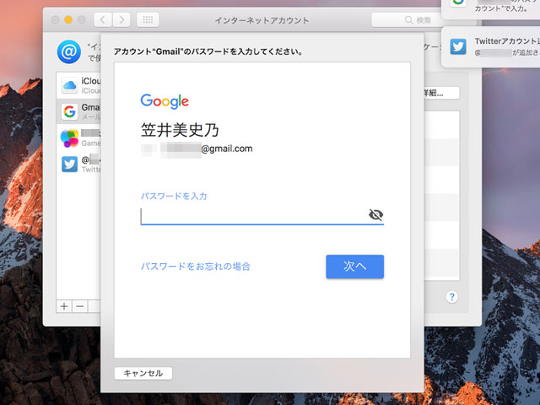Select the Game Center icon in sidebar
The image size is (540, 405).
tap(69, 138)
